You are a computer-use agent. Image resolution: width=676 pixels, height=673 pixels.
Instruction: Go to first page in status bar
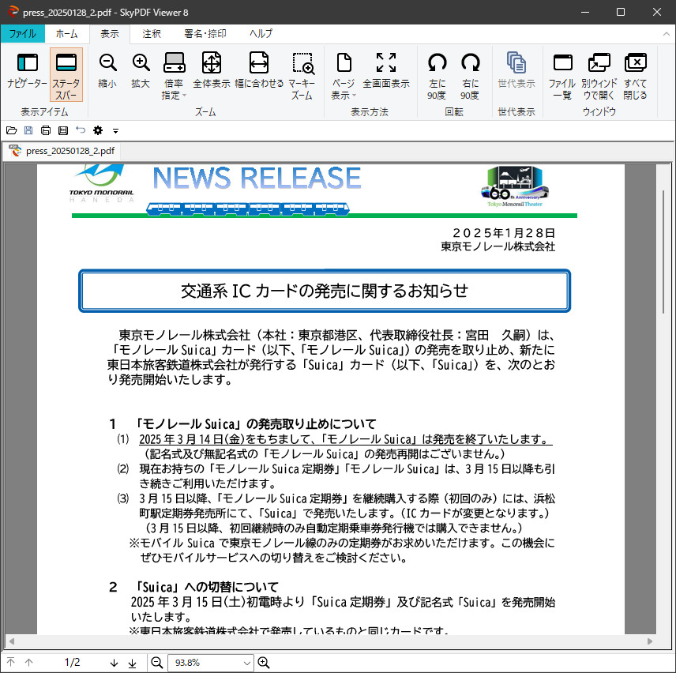click(x=11, y=662)
